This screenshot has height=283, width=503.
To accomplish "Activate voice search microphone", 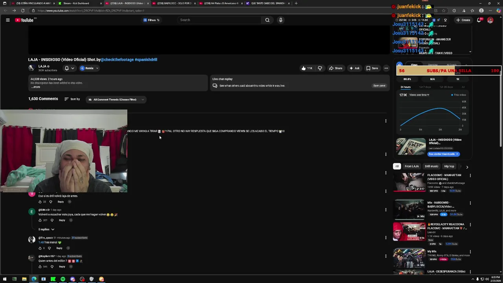I will point(281,20).
